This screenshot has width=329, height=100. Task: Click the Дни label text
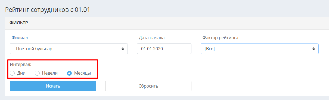pos(21,73)
